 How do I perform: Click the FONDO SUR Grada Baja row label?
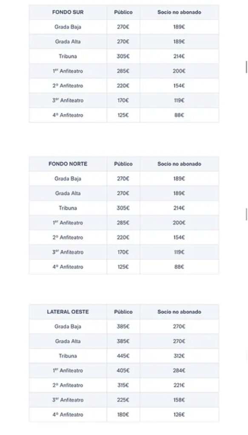tap(68, 27)
